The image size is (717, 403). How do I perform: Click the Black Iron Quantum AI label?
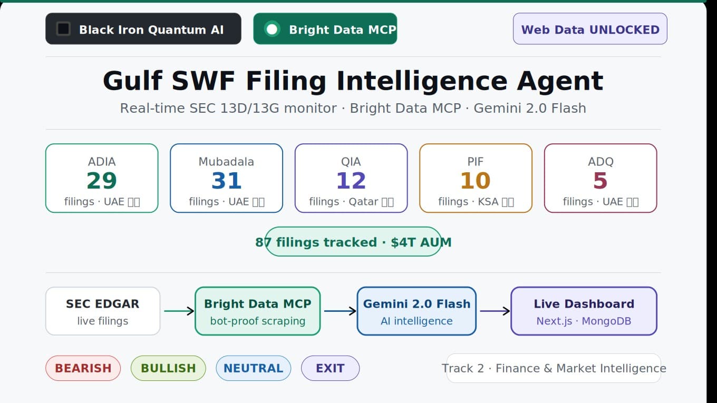pos(151,30)
